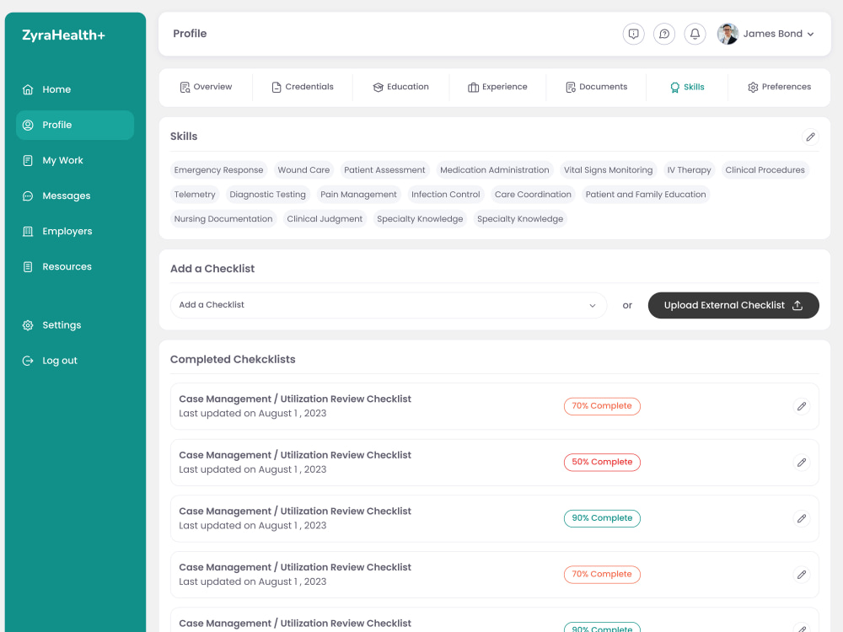Image resolution: width=843 pixels, height=632 pixels.
Task: Switch to the Overview tab
Action: [x=206, y=87]
